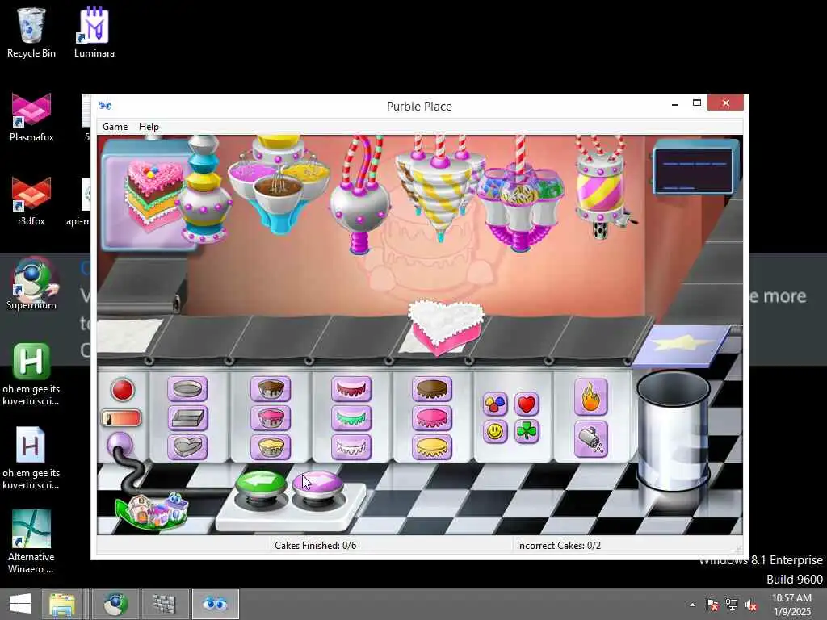827x620 pixels.
Task: Open the Plasmafox desktop shortcut
Action: (31, 117)
